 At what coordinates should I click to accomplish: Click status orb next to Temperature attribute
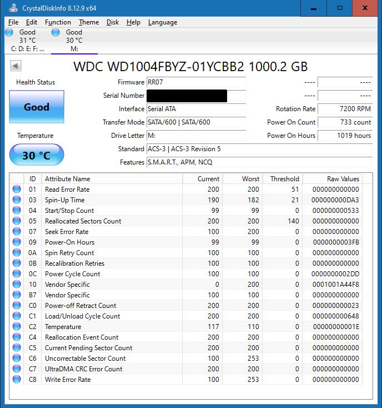[x=16, y=327]
